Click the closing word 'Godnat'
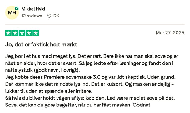Viewport: 190px width, 113px height. pos(142,105)
